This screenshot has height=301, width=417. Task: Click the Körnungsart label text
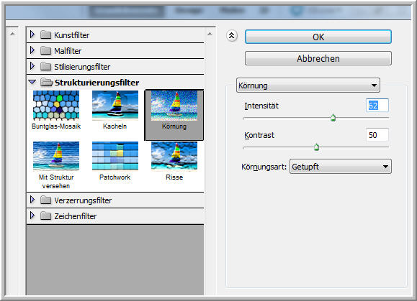(264, 167)
